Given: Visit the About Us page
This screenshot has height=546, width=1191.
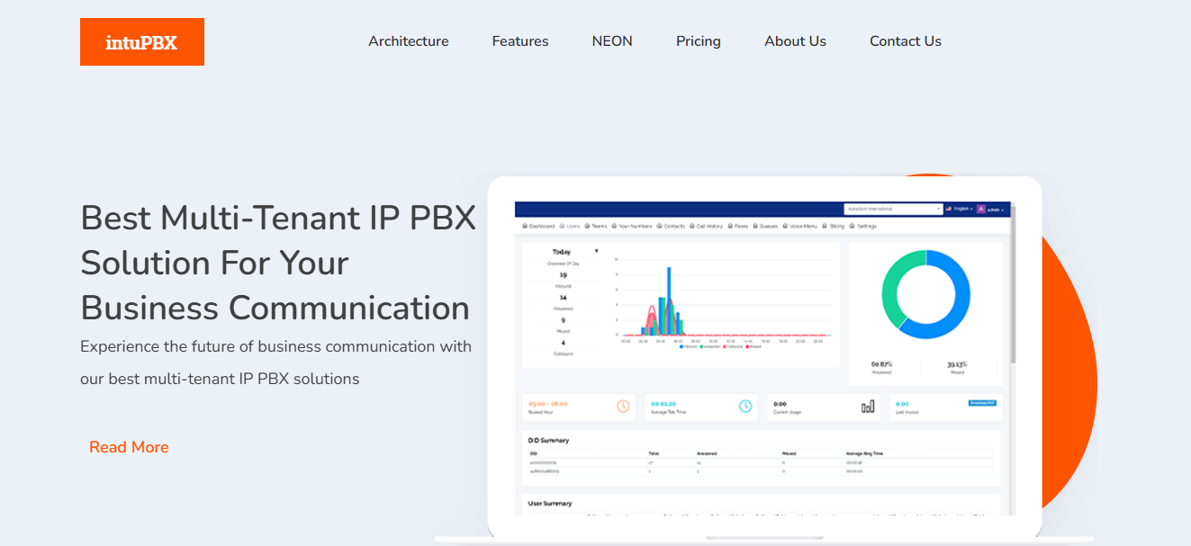Looking at the screenshot, I should (795, 41).
